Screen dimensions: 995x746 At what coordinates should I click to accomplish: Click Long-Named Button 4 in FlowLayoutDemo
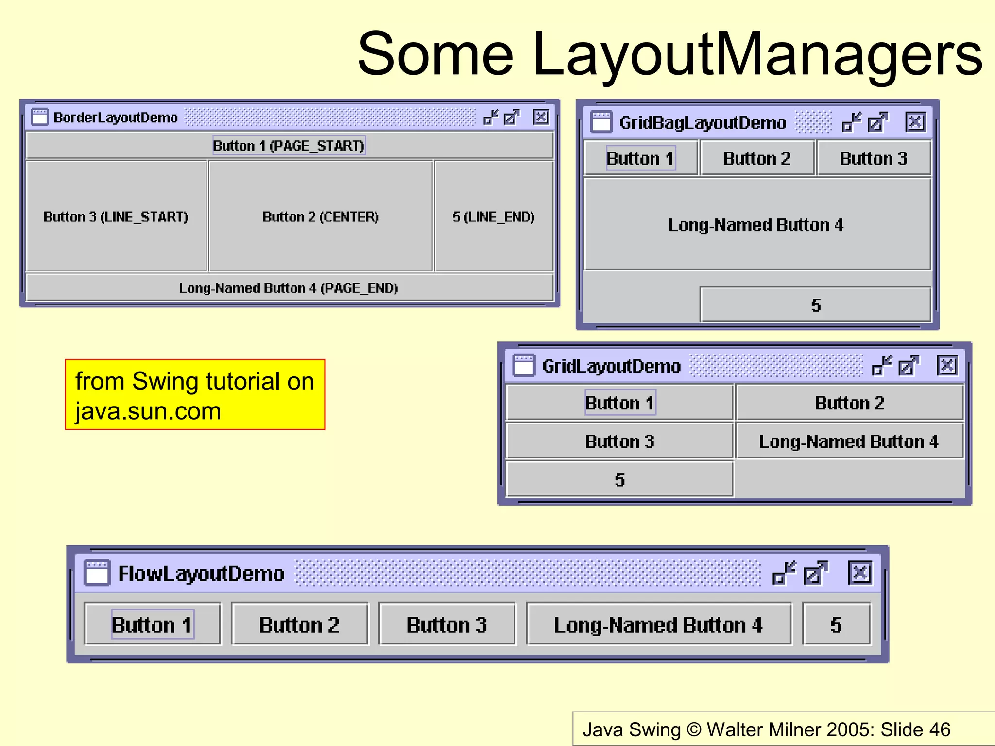(x=659, y=624)
